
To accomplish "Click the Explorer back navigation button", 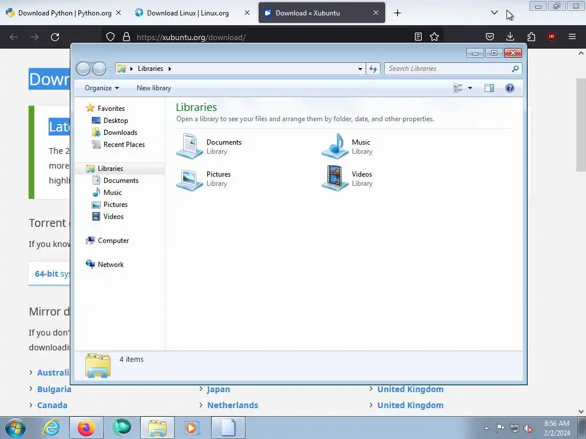I will pyautogui.click(x=83, y=69).
